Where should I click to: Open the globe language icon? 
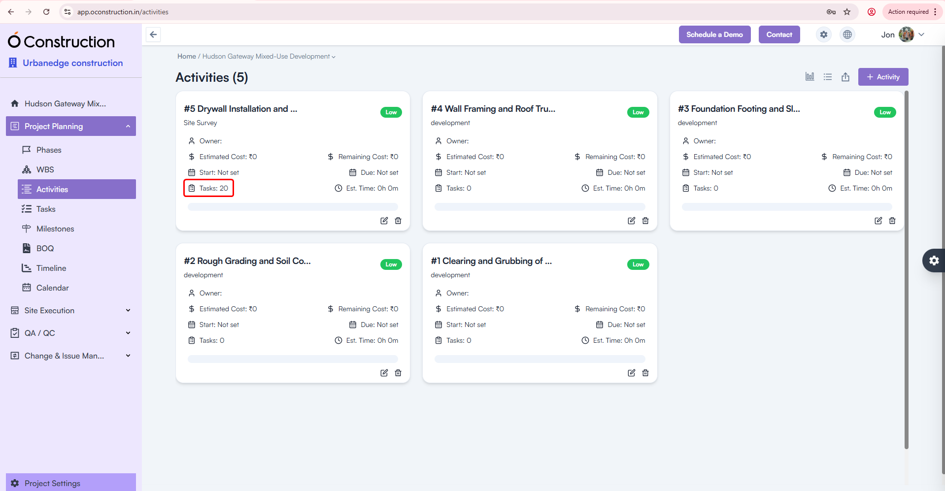coord(847,34)
